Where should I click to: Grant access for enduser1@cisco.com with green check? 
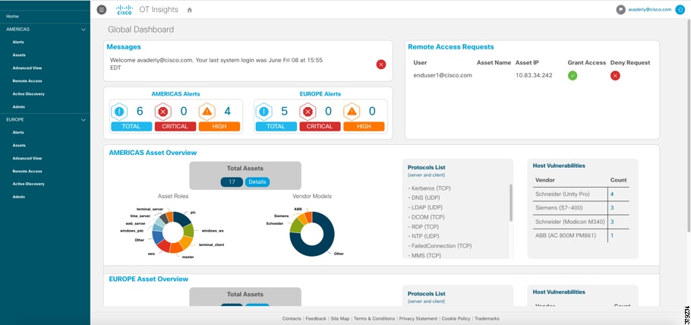[573, 75]
